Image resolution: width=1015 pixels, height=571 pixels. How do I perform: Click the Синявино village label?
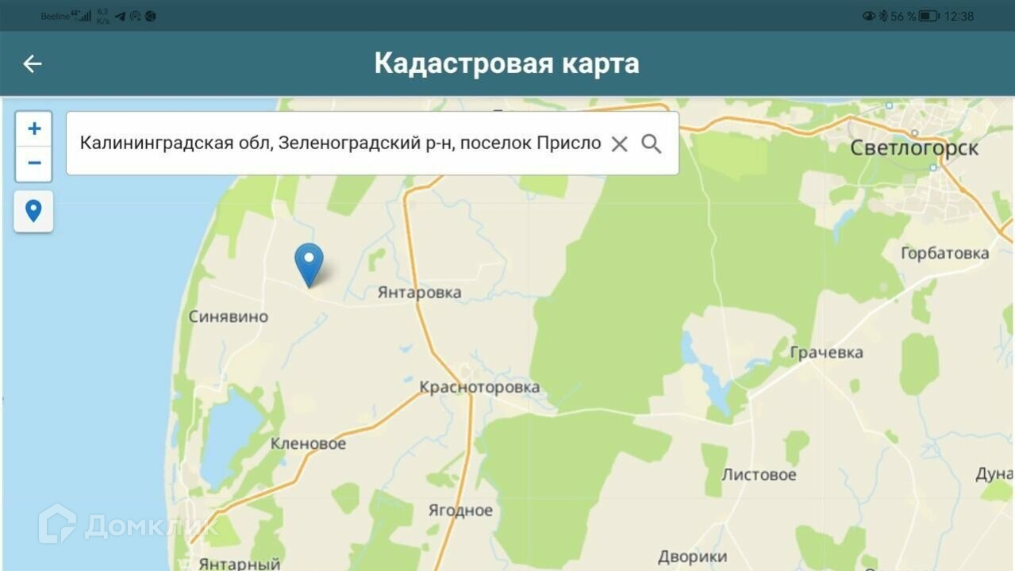(x=229, y=316)
